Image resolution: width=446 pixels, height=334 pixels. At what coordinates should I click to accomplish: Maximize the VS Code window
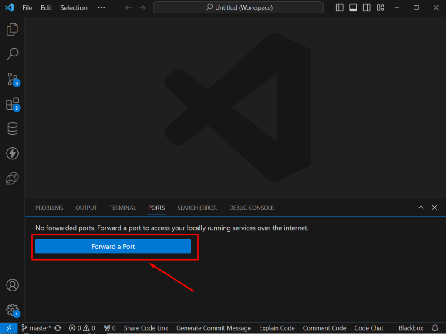coord(416,8)
